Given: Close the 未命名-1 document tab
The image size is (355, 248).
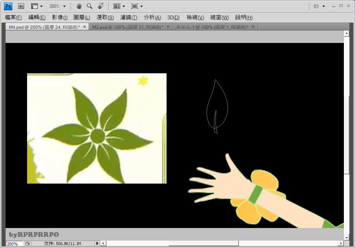Looking at the screenshot, I should [253, 27].
